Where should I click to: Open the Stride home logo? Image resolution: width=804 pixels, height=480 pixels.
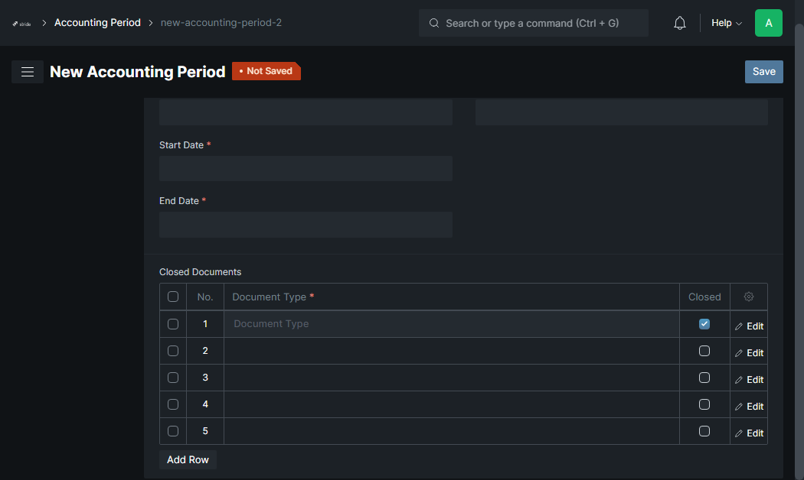point(21,24)
